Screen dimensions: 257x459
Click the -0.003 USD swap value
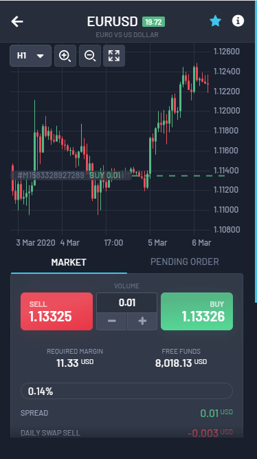210,433
